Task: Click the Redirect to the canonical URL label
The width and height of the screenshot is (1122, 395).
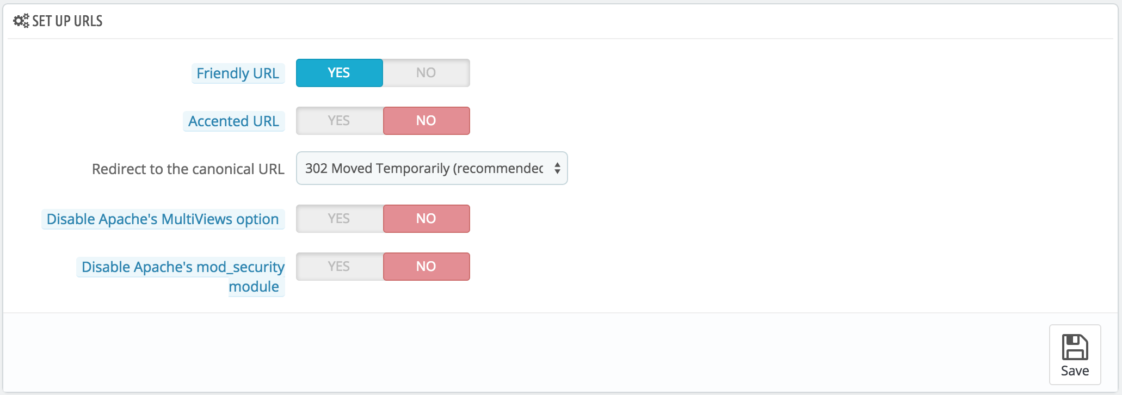Action: [x=188, y=169]
